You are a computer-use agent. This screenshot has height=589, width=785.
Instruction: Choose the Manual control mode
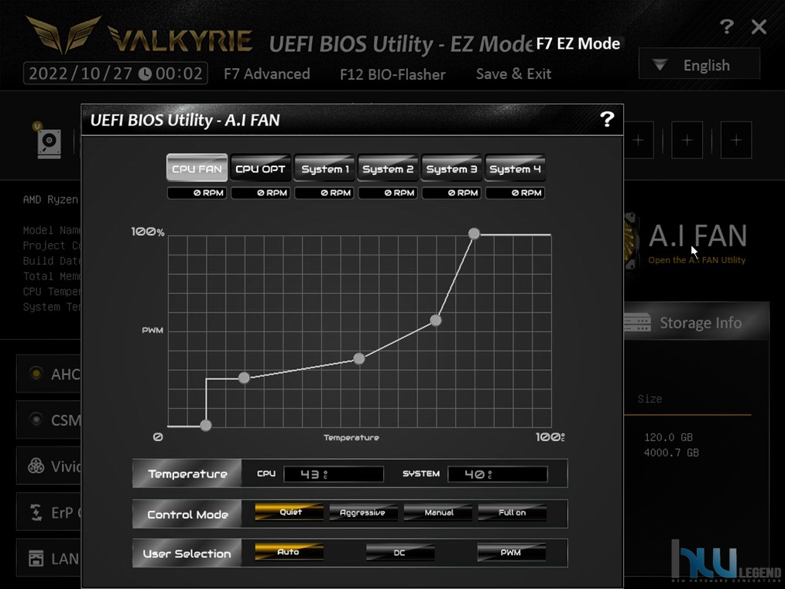(x=438, y=512)
